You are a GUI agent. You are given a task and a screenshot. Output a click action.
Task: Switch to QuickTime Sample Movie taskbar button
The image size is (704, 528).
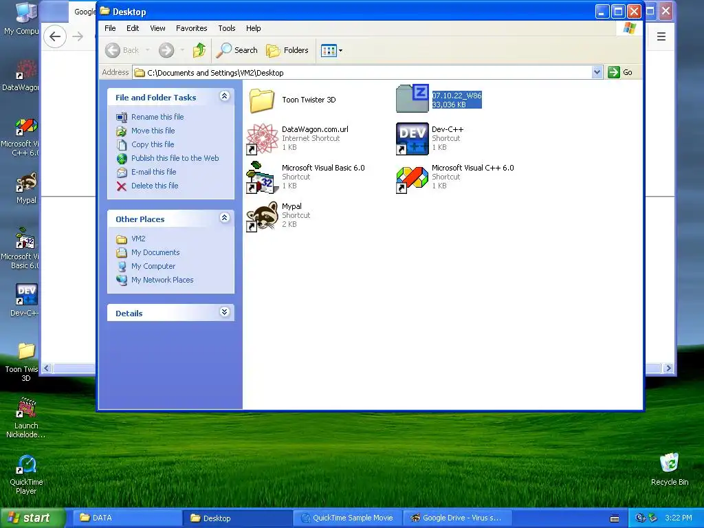(347, 518)
